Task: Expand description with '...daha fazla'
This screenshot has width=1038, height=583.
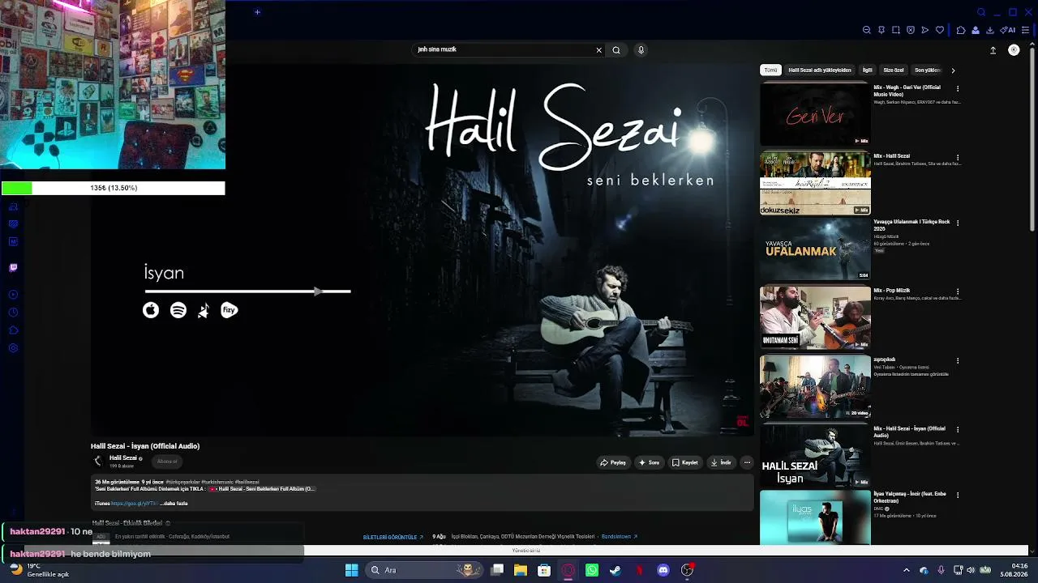Action: point(174,504)
